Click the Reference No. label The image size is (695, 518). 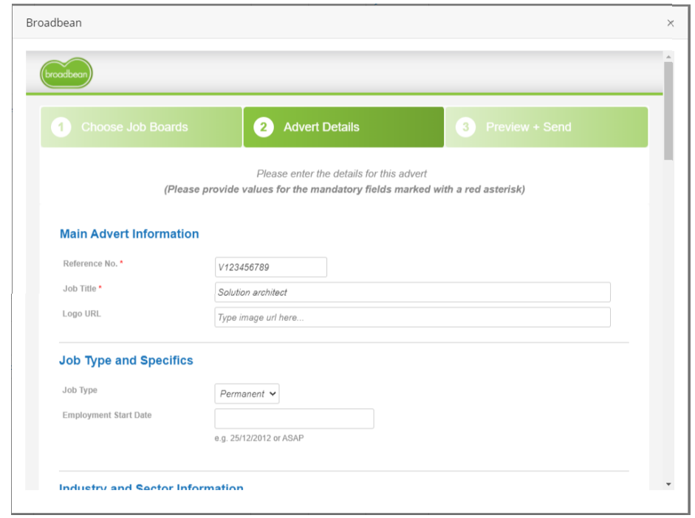[90, 263]
